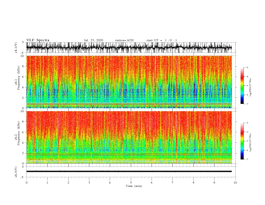Click the ch.1 "log(PSD)(V²/Hz)" color bar label

pyautogui.click(x=250, y=87)
